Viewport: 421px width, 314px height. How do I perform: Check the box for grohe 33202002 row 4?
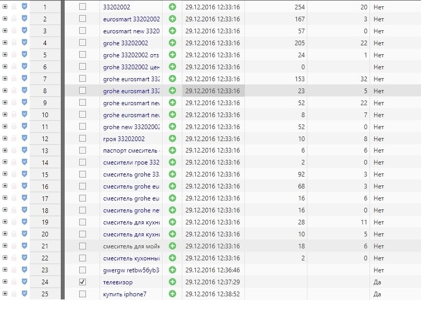pyautogui.click(x=82, y=43)
